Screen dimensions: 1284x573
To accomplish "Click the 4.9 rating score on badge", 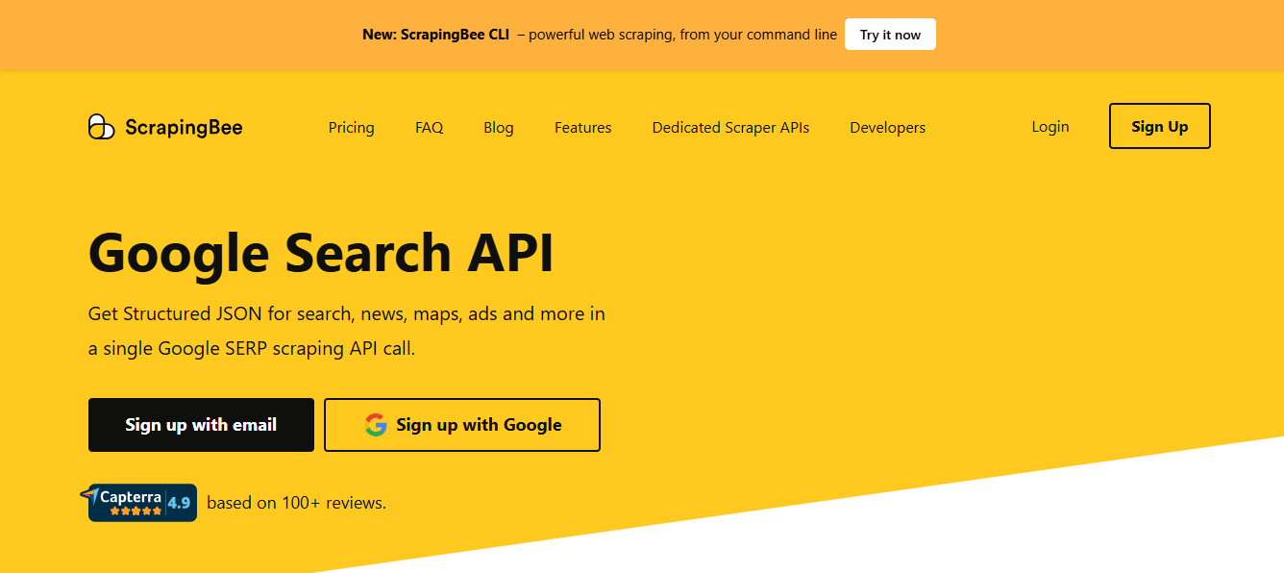I will tap(179, 503).
